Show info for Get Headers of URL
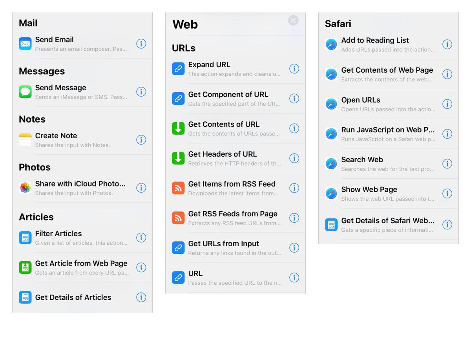The image size is (471, 337). tap(294, 158)
